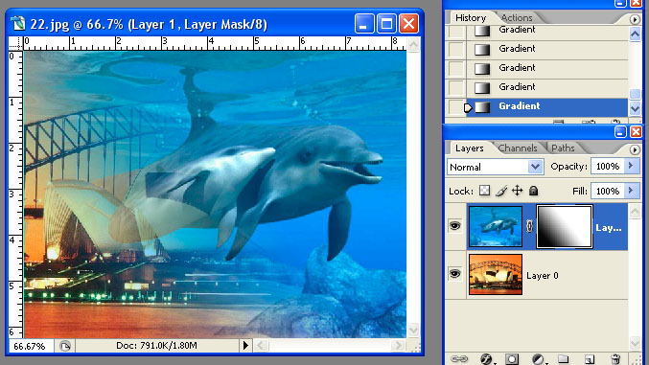
Task: Click the 66.67% zoom field
Action: click(x=30, y=346)
